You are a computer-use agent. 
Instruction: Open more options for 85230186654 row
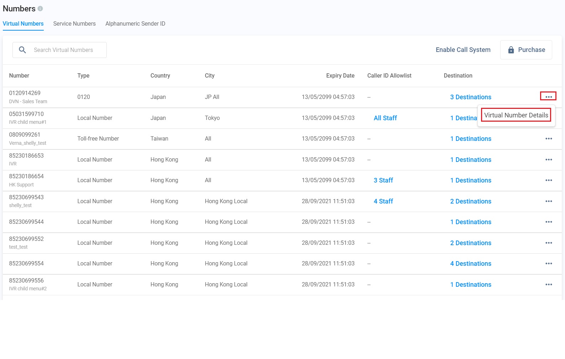click(x=549, y=180)
